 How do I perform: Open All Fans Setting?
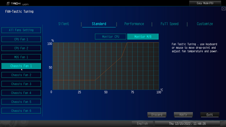click(x=21, y=30)
